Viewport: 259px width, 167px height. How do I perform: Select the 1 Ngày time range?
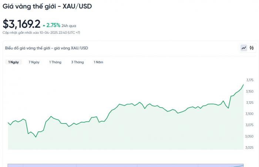point(14,62)
